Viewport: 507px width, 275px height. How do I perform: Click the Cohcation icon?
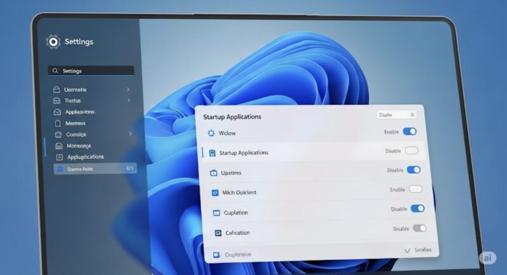pos(218,233)
